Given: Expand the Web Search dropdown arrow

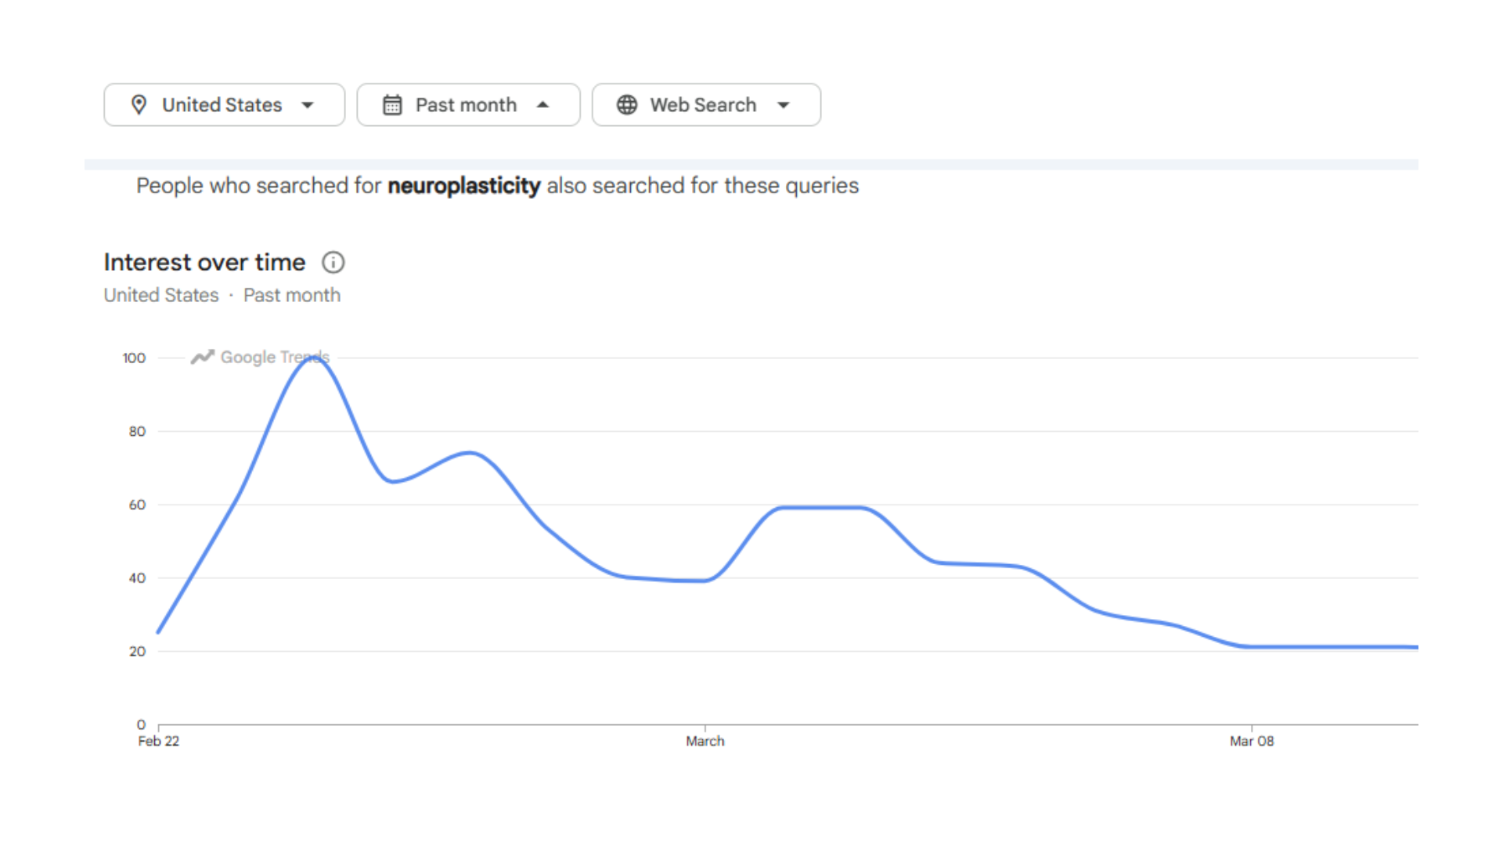Looking at the screenshot, I should (x=784, y=105).
